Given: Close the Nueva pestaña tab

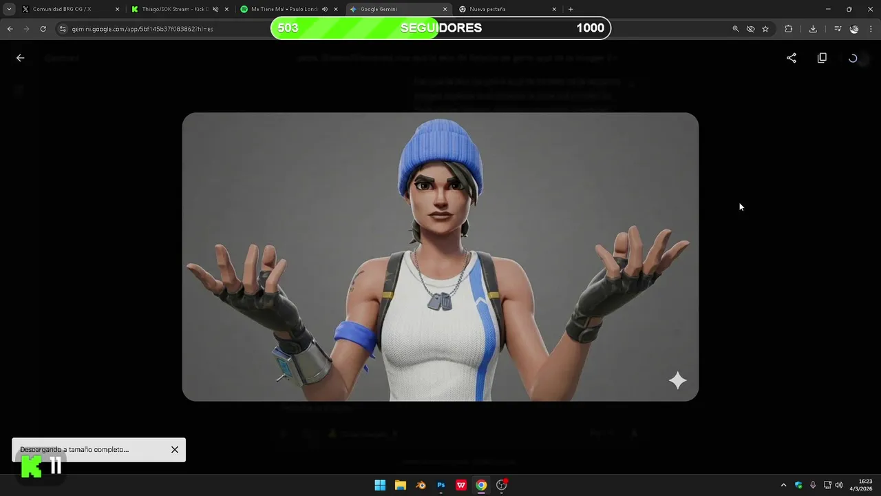Looking at the screenshot, I should (554, 9).
